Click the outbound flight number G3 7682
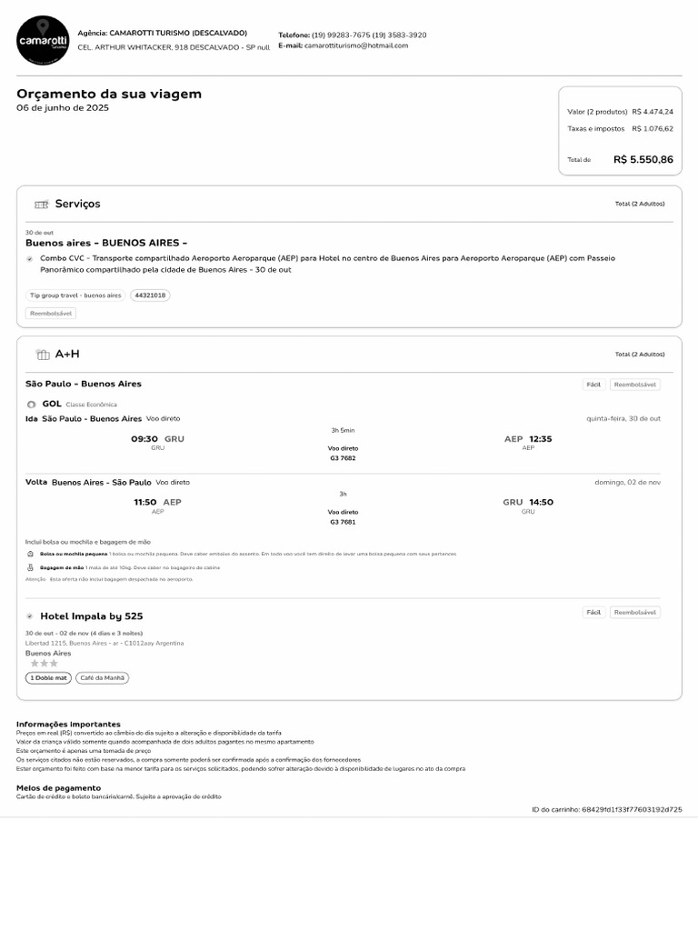Screen dimensions: 698x931 pyautogui.click(x=343, y=459)
